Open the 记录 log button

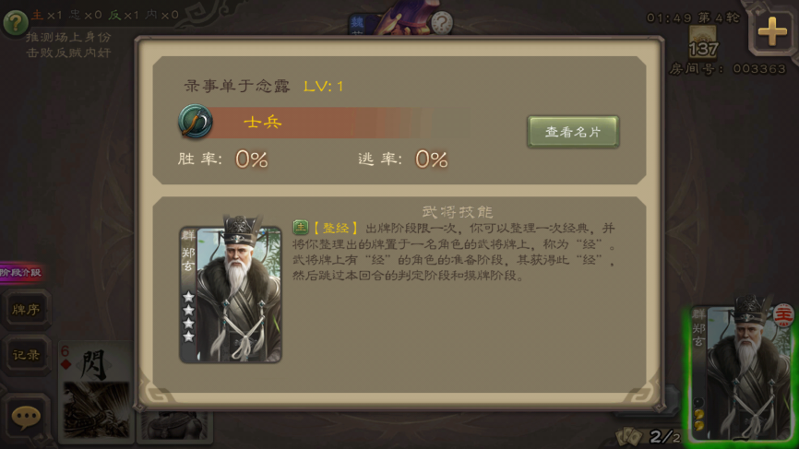(x=26, y=355)
